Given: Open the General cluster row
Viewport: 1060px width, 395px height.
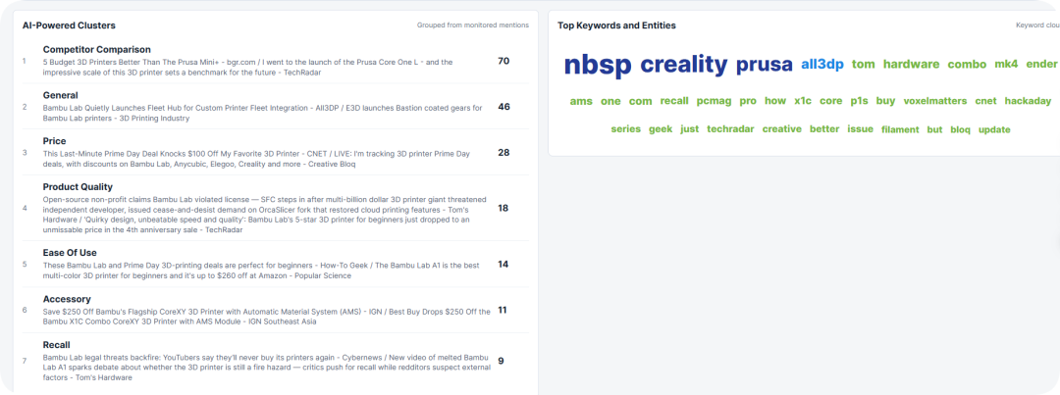Looking at the screenshot, I should click(275, 107).
